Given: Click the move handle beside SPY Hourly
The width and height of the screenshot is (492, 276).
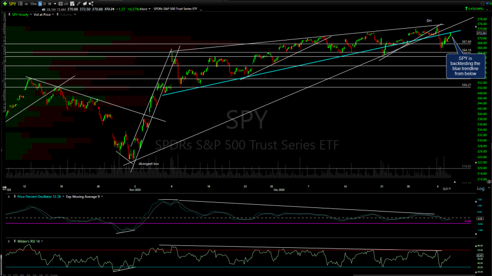Looking at the screenshot, I should tap(9, 14).
